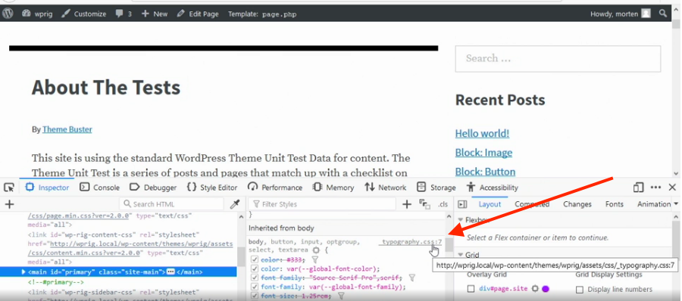Switch to the Memory panel

coord(333,188)
